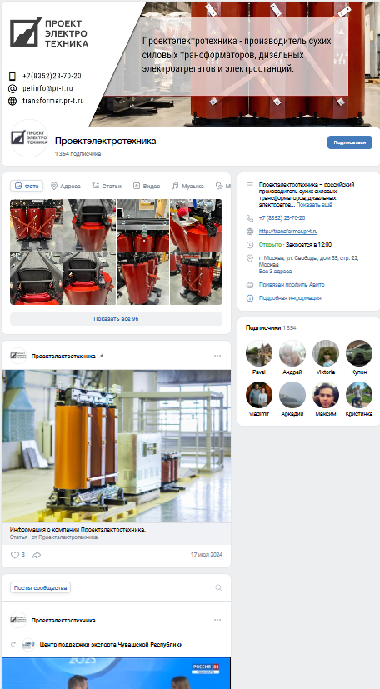
Task: Open Подробная информация link
Action: [x=290, y=298]
